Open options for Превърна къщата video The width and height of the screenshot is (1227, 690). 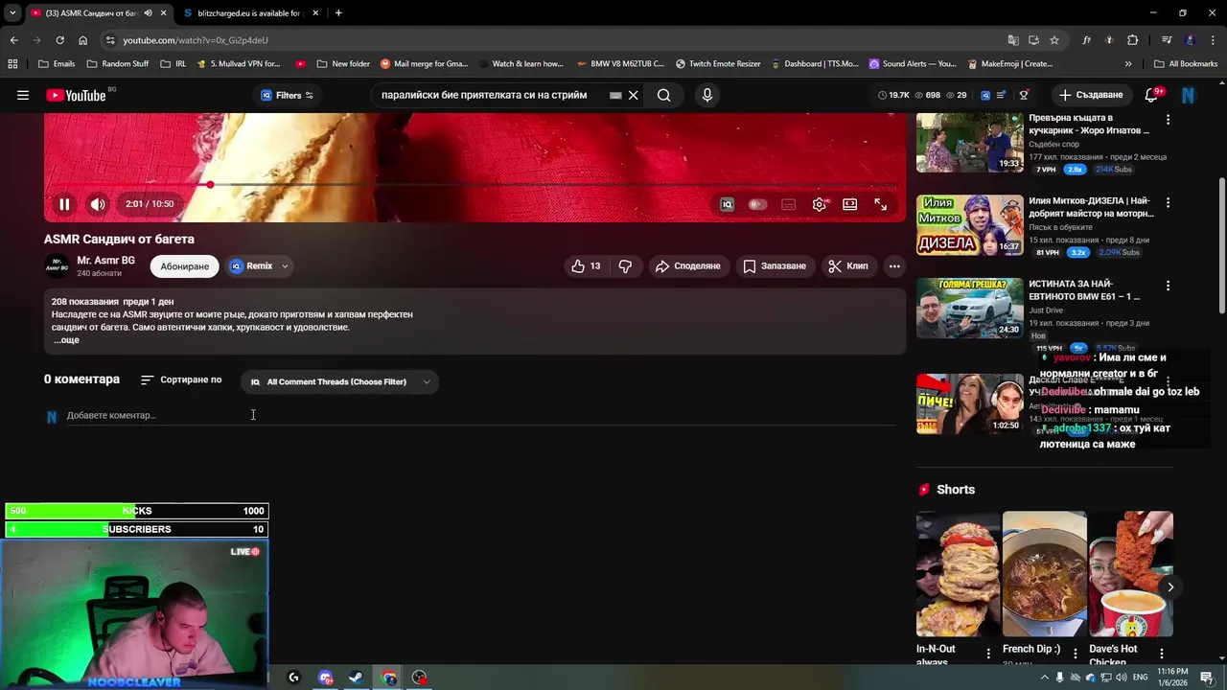[x=1168, y=120]
